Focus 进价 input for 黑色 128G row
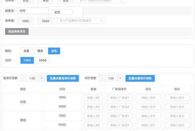Screen dimensions: 195x131 [x=148, y=116]
